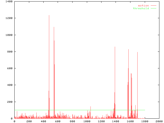Image resolution: width=164 pixels, height=123 pixels.
Task: Click the 1400 label on the y-axis
Action: point(9,2)
